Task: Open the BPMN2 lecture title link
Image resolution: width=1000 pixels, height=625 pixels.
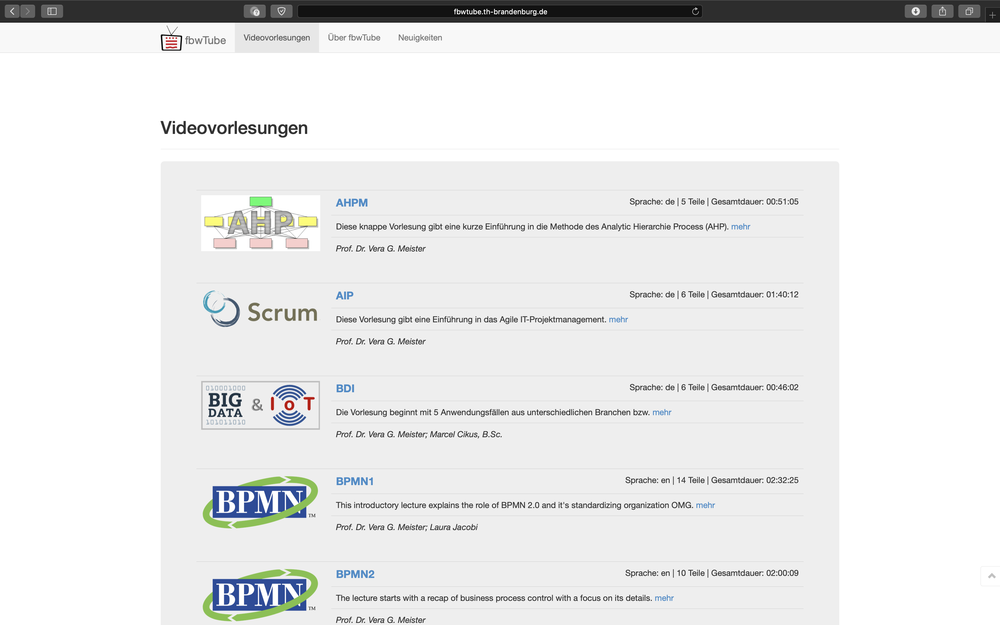Action: click(355, 574)
